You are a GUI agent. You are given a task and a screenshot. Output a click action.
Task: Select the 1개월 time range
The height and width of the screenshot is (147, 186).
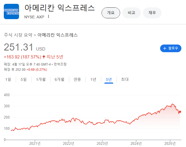41,80
